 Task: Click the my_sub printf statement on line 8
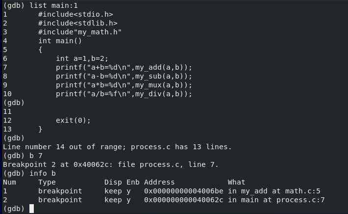(x=124, y=76)
